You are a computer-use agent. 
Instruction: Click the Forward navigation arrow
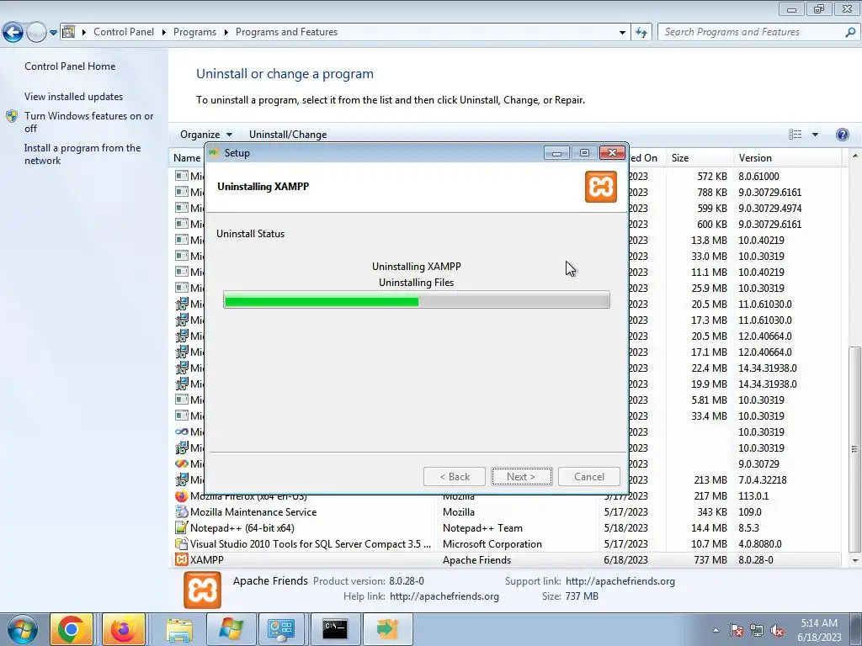click(x=36, y=32)
